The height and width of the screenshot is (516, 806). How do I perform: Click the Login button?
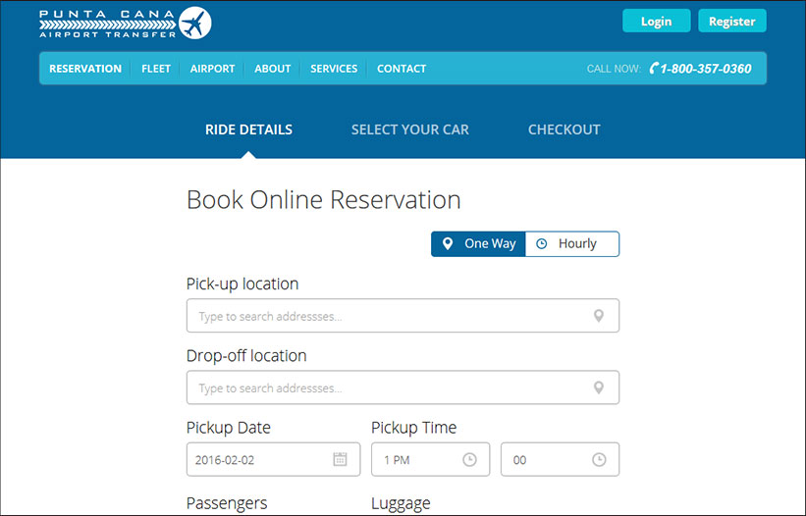[657, 21]
